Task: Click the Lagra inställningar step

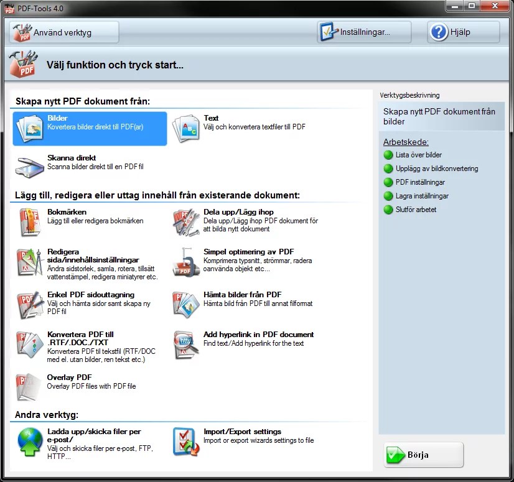Action: [422, 196]
